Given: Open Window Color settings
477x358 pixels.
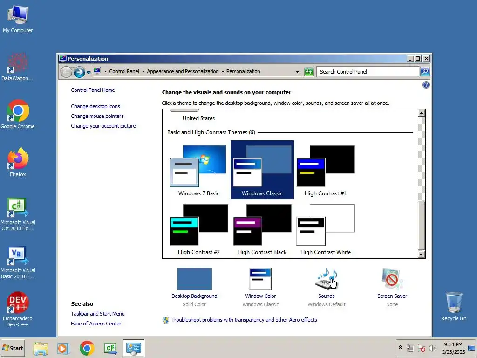Looking at the screenshot, I should click(260, 287).
